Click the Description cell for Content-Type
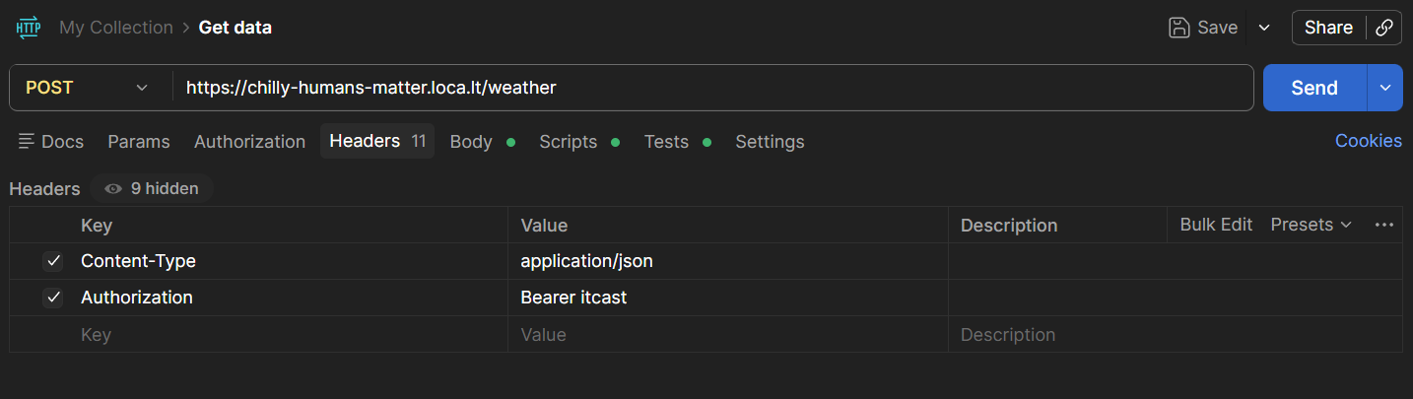1413x399 pixels. pos(1176,261)
